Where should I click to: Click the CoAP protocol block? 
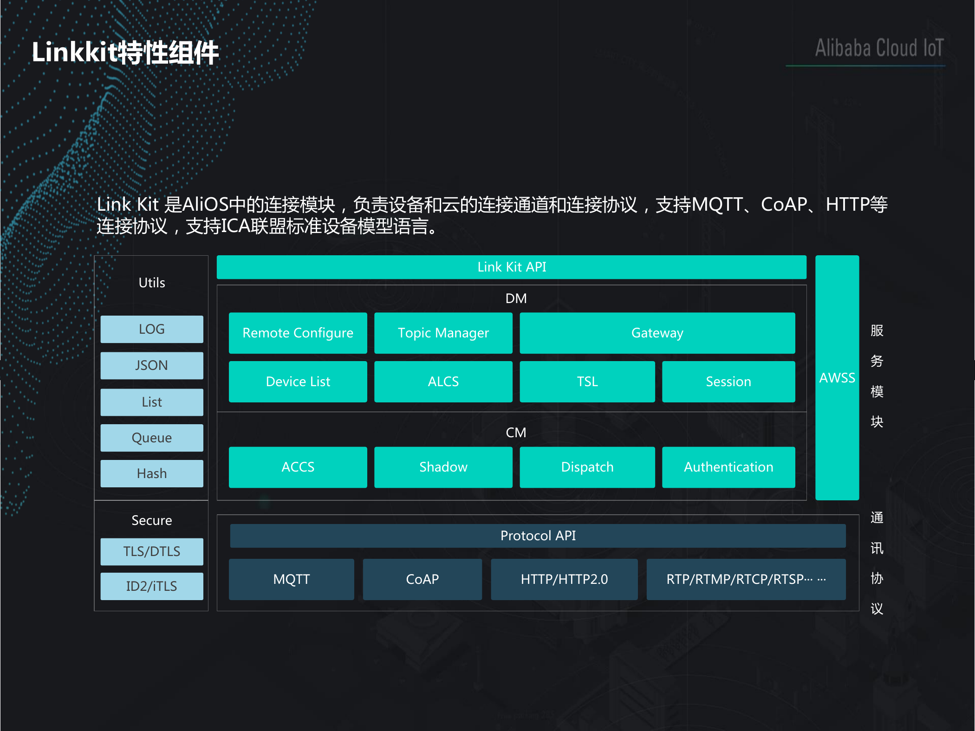[x=422, y=579]
